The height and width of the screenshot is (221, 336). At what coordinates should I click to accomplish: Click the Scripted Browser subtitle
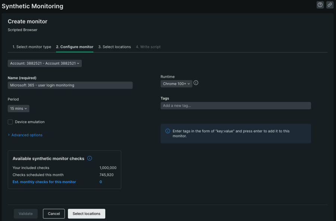(x=22, y=30)
